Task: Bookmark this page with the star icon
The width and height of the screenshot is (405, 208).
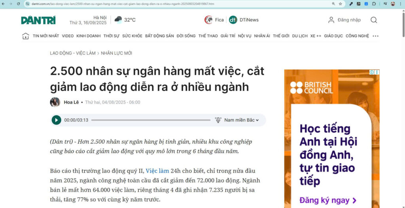Action: coord(340,4)
